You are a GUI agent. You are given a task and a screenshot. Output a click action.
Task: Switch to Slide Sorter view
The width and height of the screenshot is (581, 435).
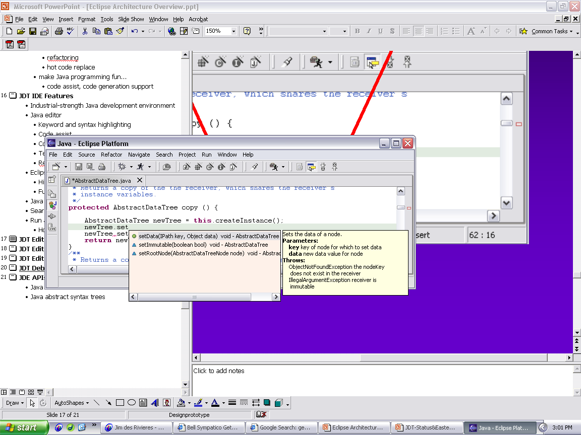(x=30, y=392)
